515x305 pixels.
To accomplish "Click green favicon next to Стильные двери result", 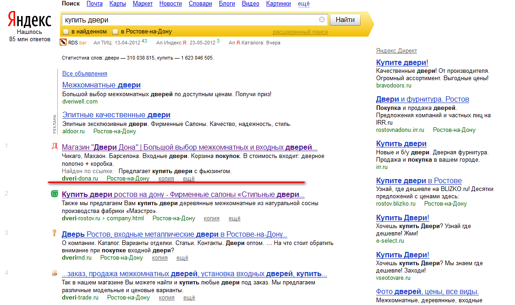I will (55, 194).
